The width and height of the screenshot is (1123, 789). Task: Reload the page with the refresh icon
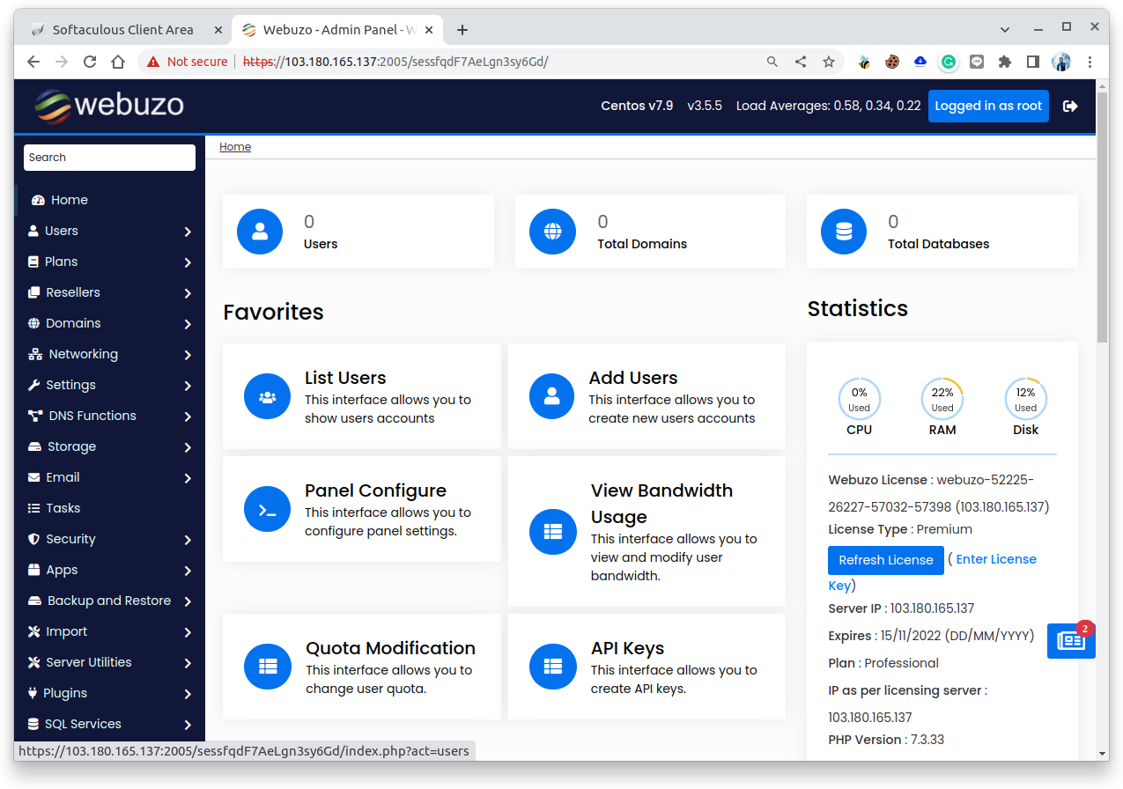coord(90,62)
